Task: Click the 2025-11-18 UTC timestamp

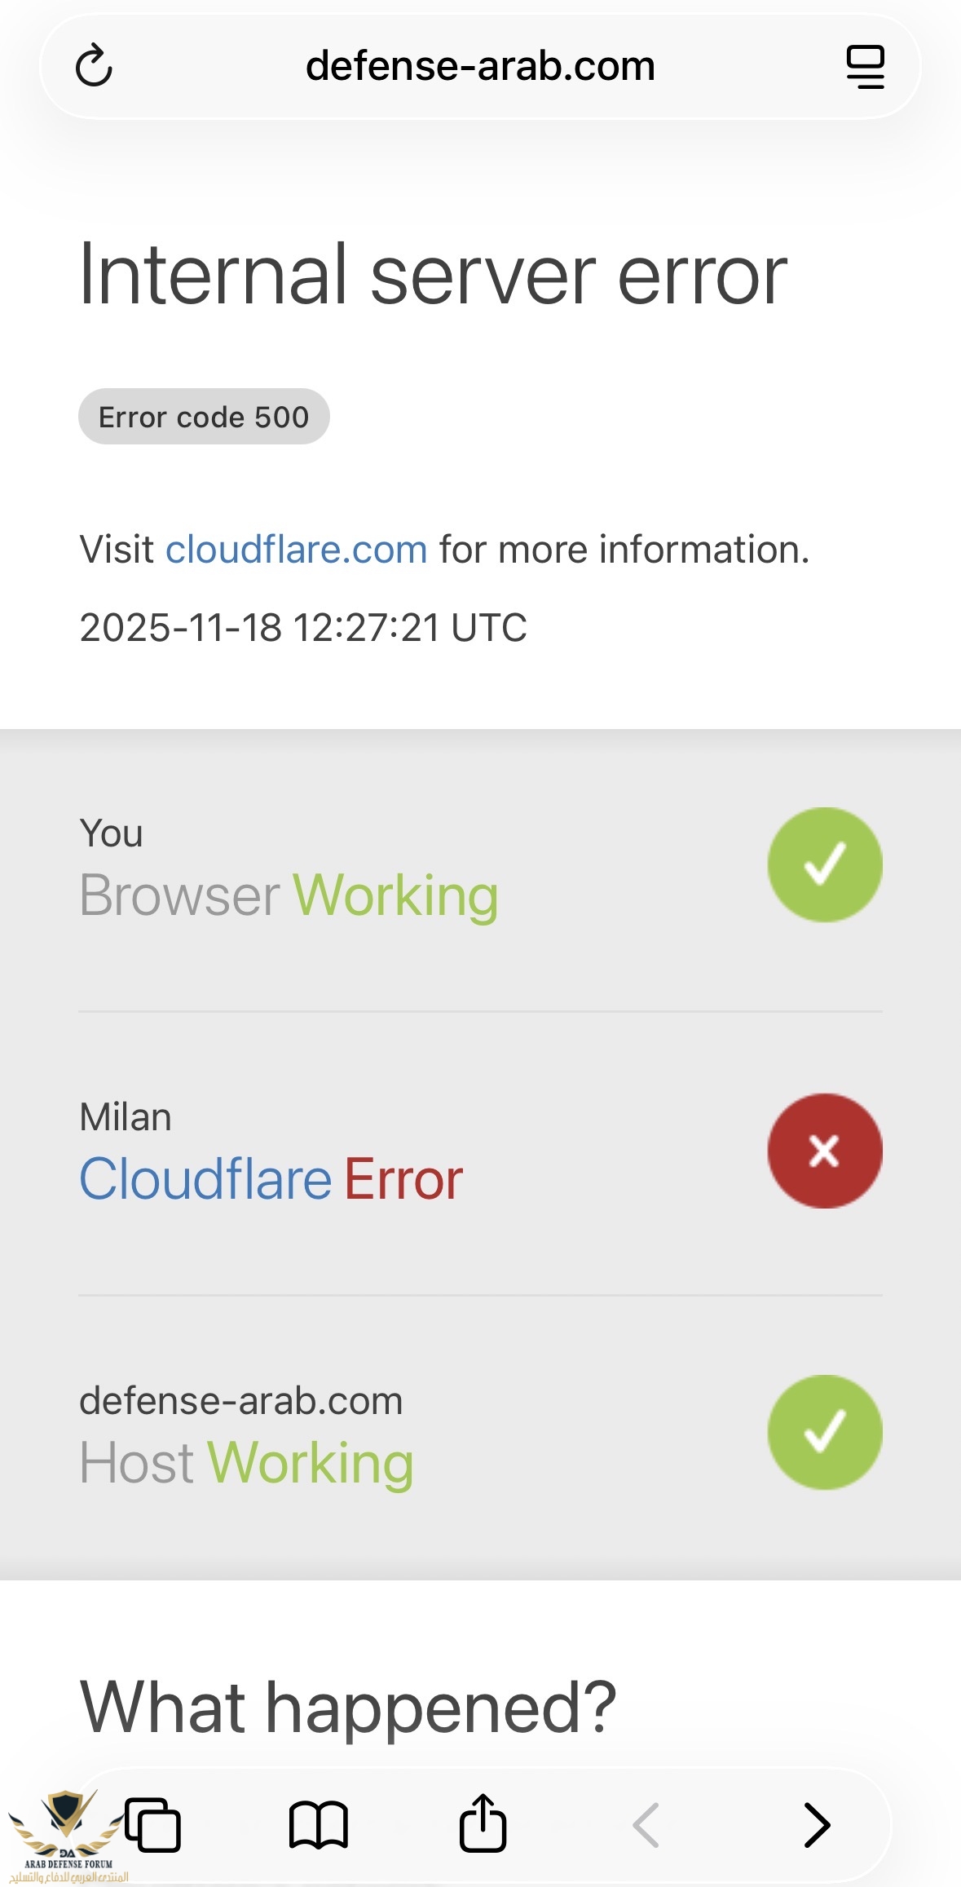Action: (303, 628)
